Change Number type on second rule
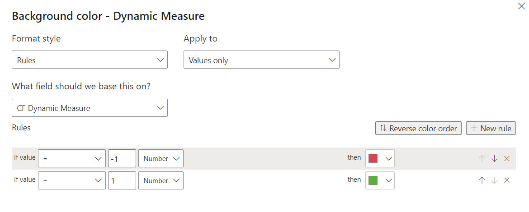Image resolution: width=529 pixels, height=212 pixels. click(161, 180)
